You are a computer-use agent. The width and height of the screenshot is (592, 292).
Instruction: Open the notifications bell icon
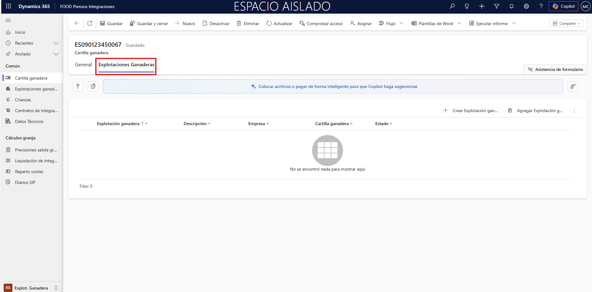[511, 6]
